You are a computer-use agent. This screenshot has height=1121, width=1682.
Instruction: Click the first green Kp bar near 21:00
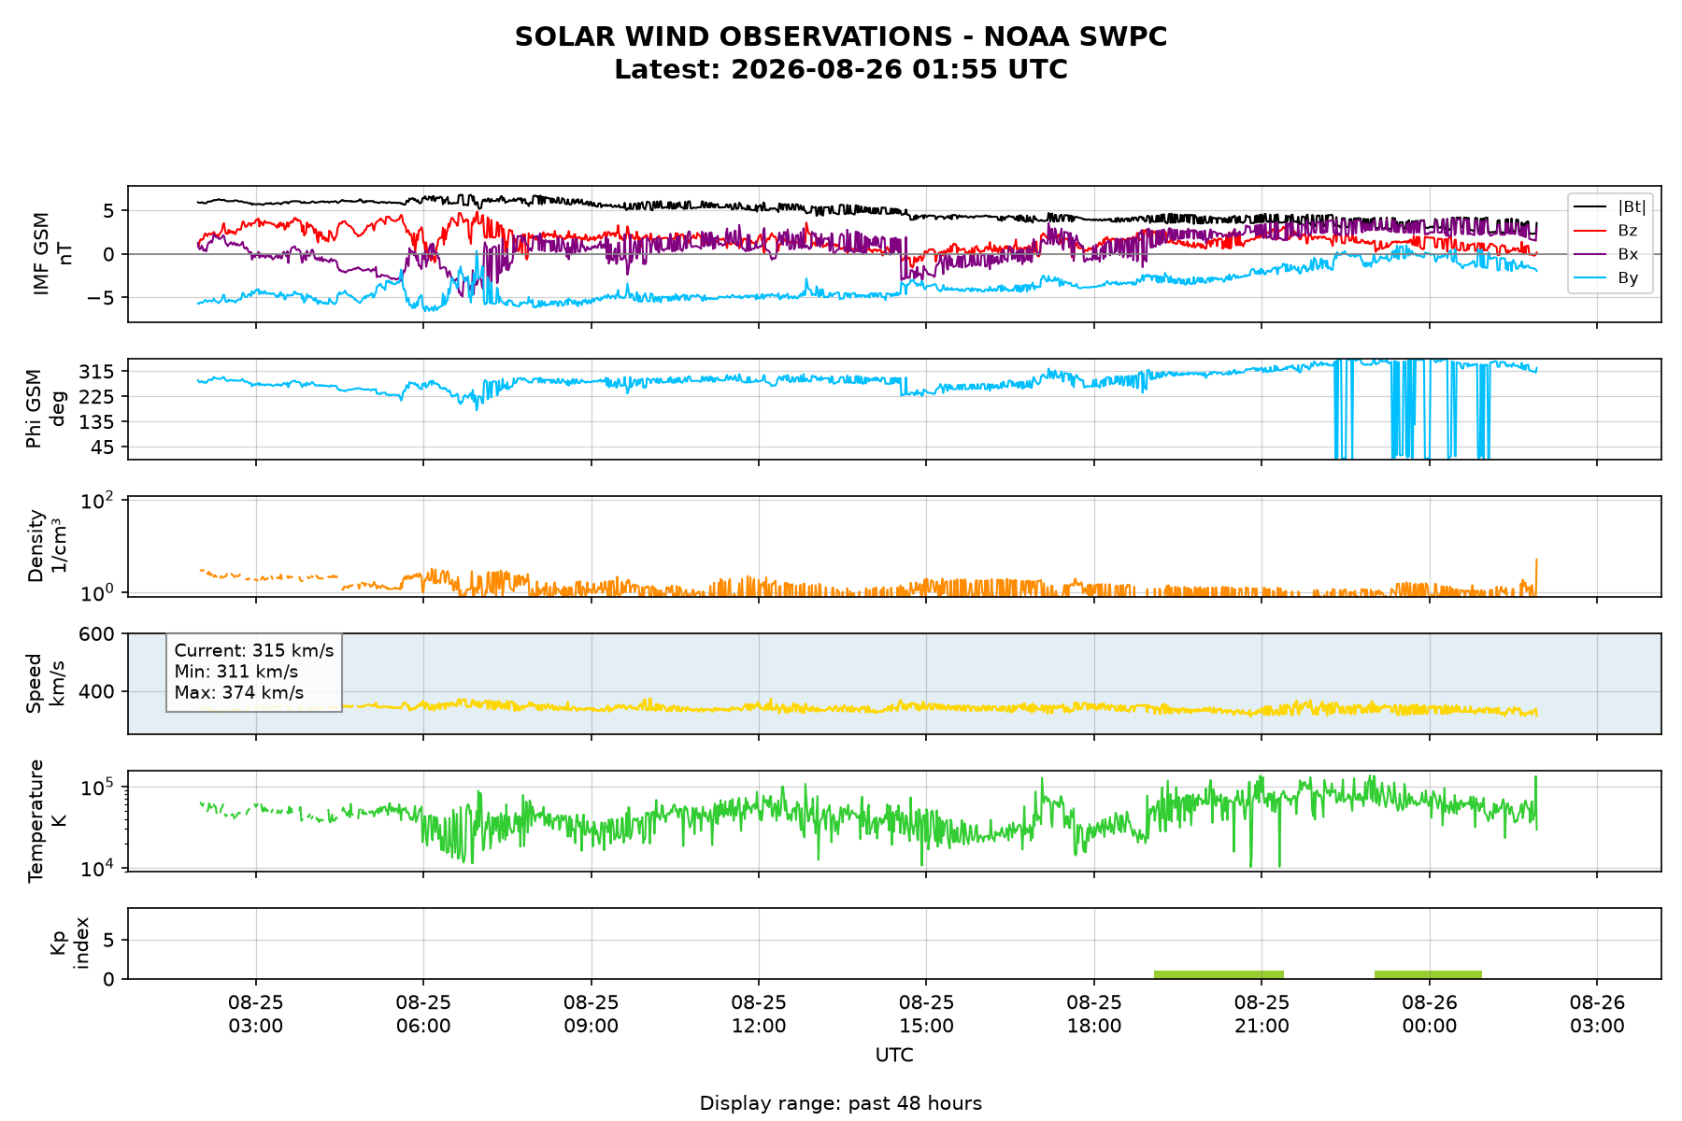[x=1219, y=974]
